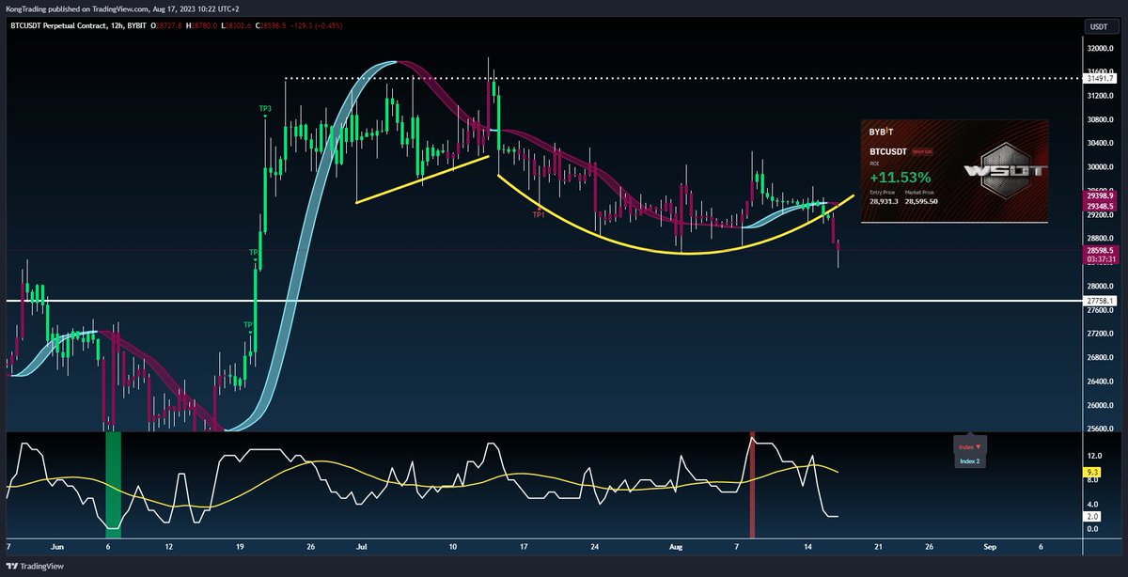Select the red Index label in the indicator pane
Screen dimensions: 1128x577
coord(971,446)
